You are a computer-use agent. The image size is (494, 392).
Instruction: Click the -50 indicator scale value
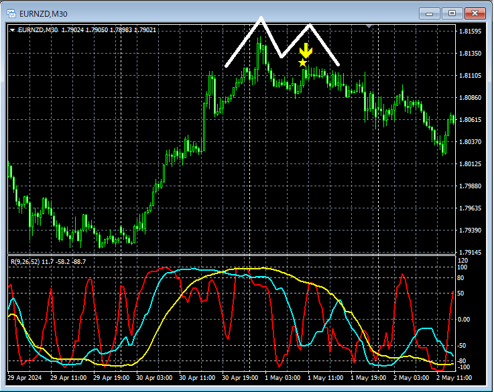click(x=461, y=345)
